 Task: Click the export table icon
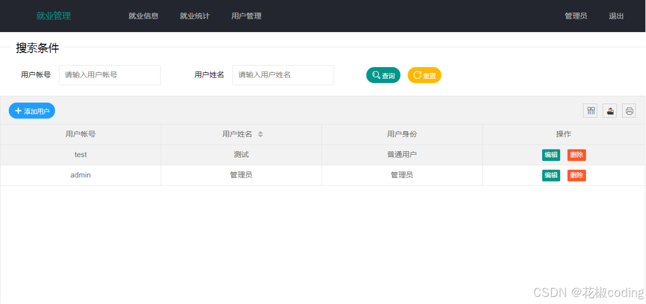[x=610, y=111]
